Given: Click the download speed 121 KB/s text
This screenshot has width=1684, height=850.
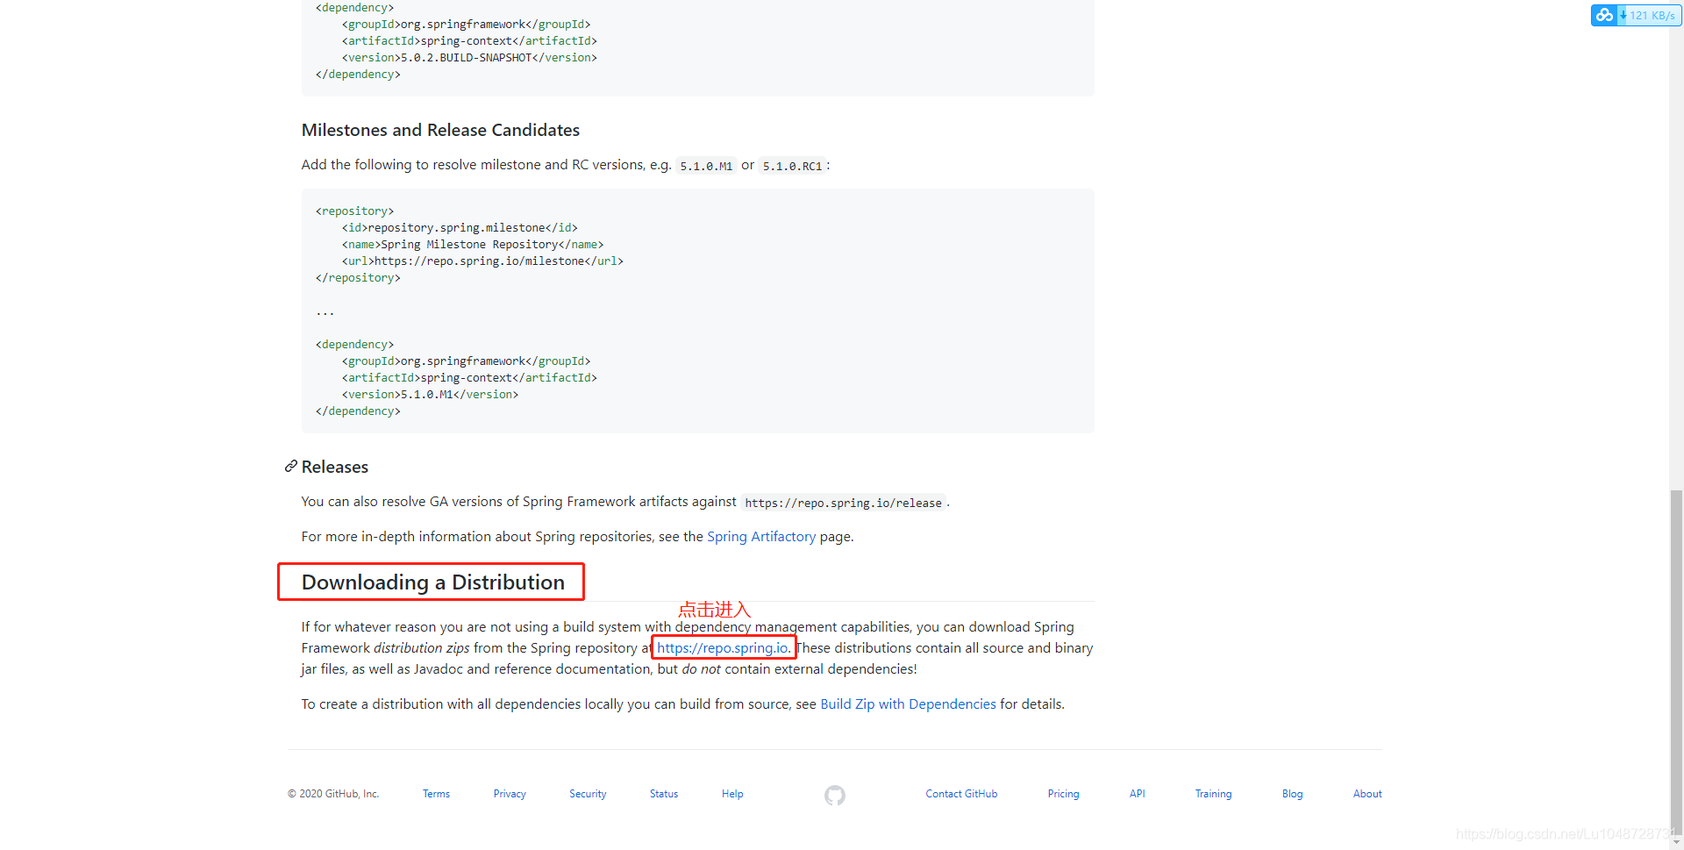Looking at the screenshot, I should pos(1652,15).
